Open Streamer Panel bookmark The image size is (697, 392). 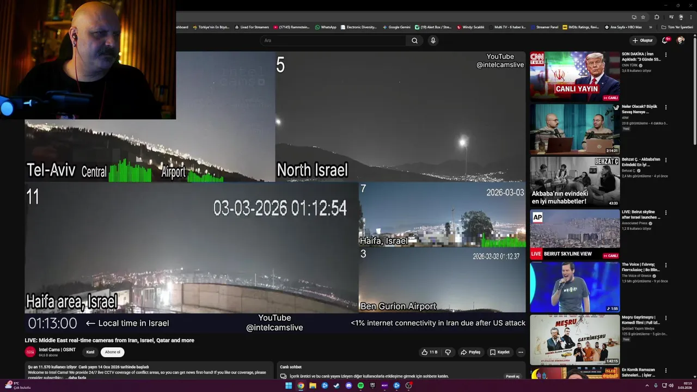[x=544, y=27]
